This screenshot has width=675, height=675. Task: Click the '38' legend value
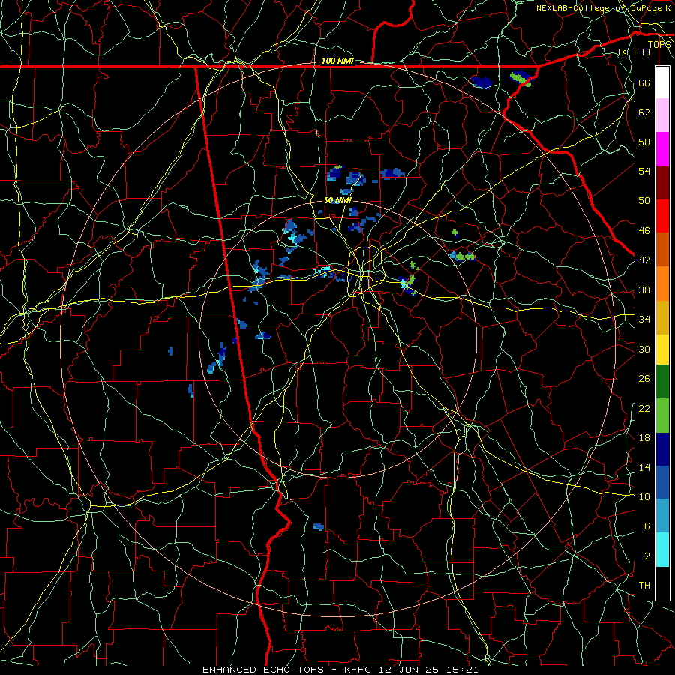644,289
